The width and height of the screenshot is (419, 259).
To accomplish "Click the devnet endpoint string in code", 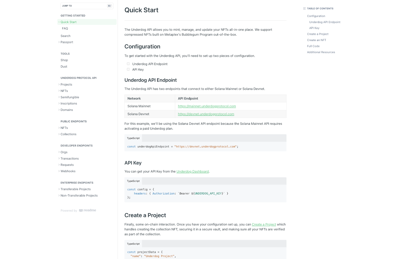I will point(205,147).
